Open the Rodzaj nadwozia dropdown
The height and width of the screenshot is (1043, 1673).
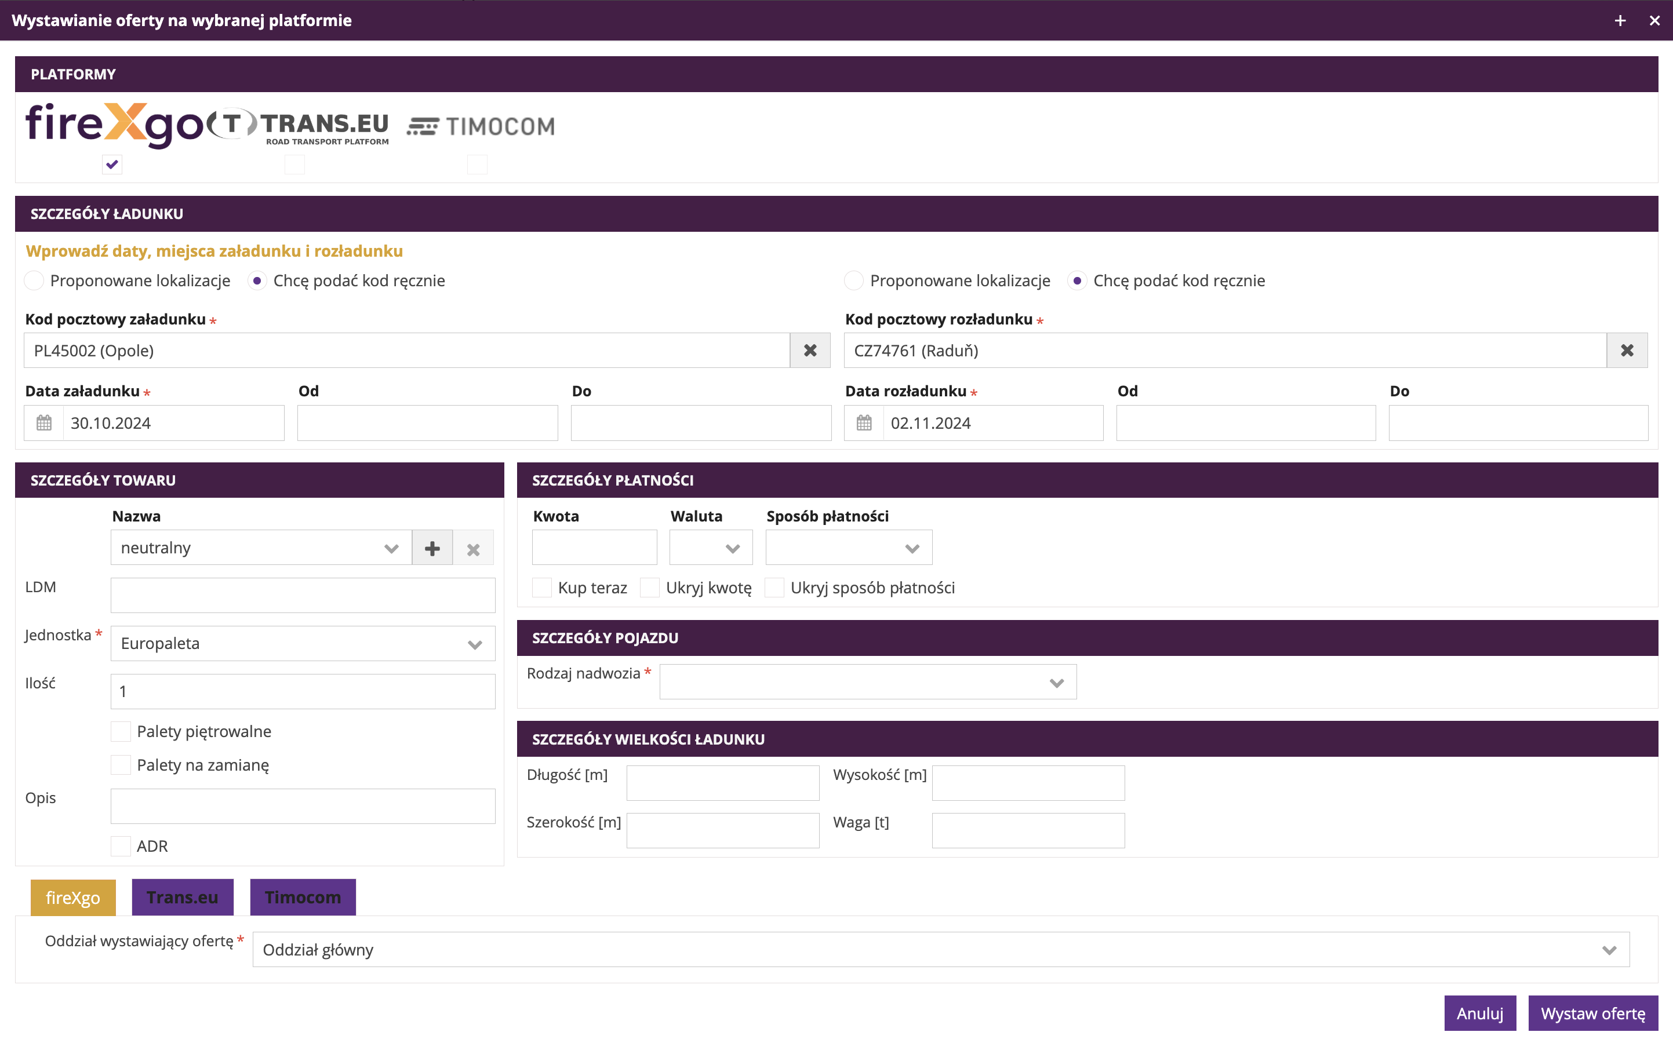point(867,682)
